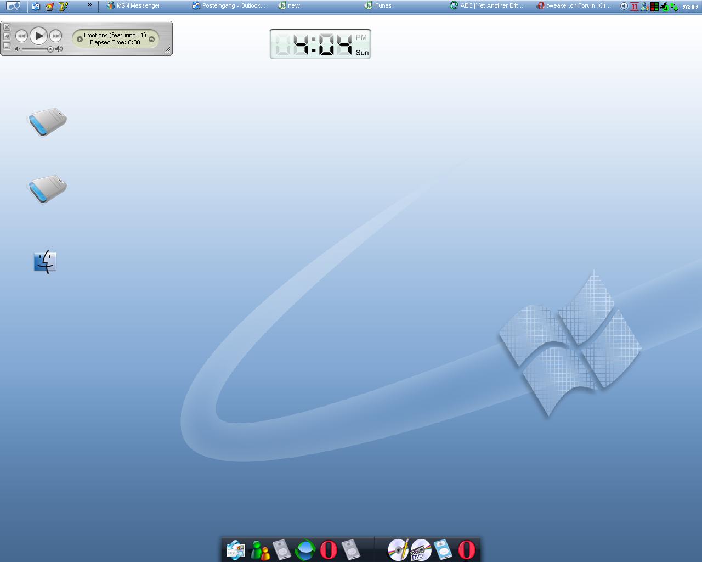Mute using the low-volume speaker icon
Viewport: 702px width, 562px height.
[17, 49]
